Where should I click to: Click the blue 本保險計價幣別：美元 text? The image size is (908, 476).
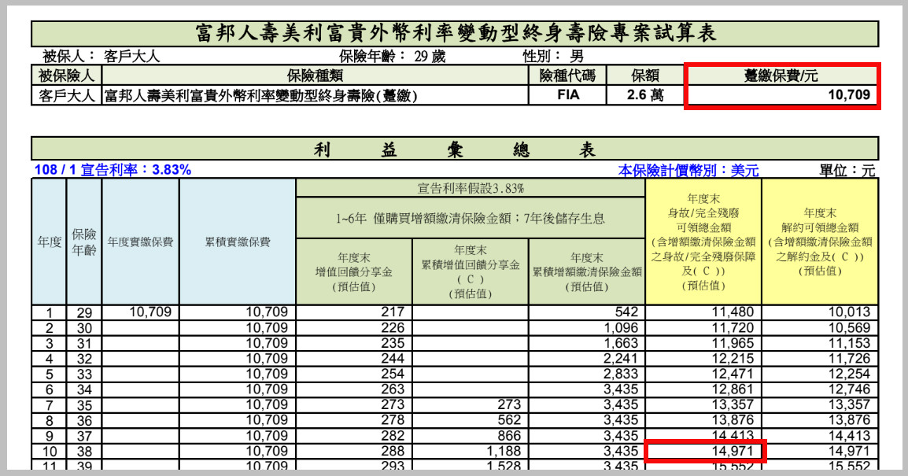click(x=688, y=170)
